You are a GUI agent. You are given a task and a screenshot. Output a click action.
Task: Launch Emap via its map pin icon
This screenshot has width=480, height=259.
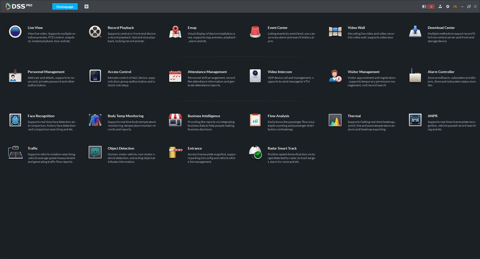[x=175, y=32]
